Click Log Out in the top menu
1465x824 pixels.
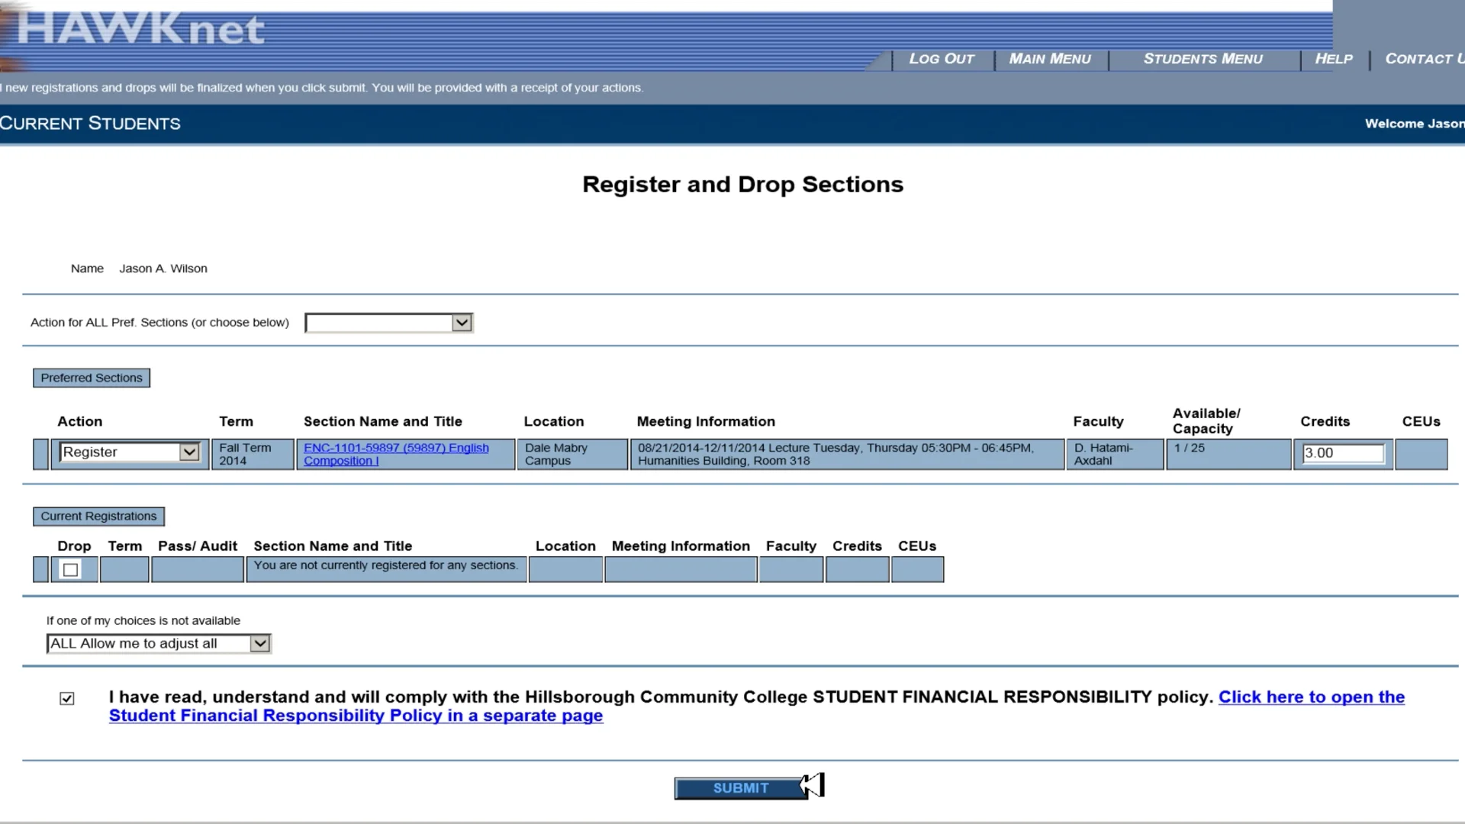(941, 59)
